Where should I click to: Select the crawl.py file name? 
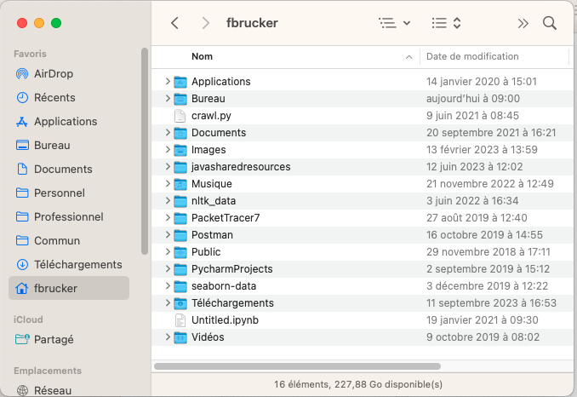point(211,116)
